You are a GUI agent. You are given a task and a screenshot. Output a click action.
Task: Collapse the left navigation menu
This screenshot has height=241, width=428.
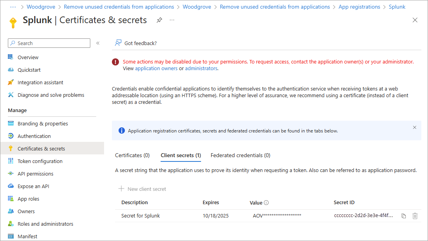[98, 43]
